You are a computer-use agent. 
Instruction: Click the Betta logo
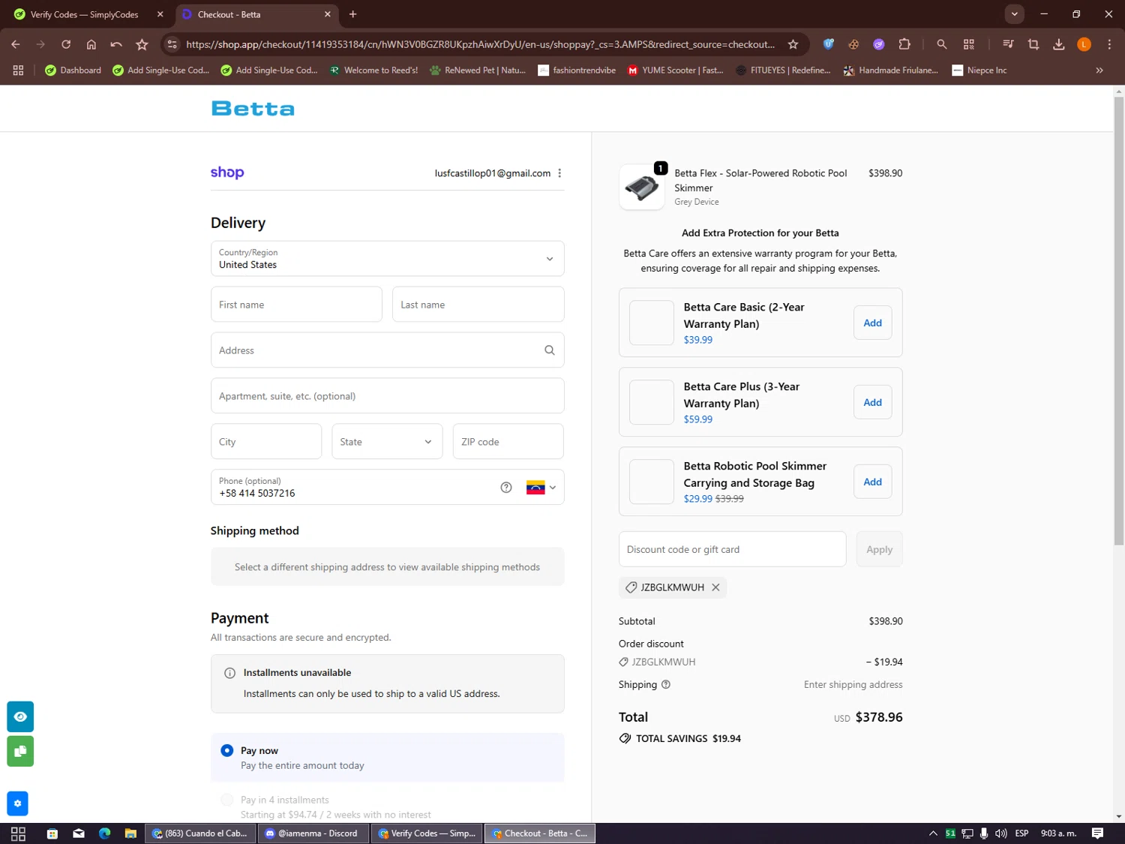(x=253, y=109)
